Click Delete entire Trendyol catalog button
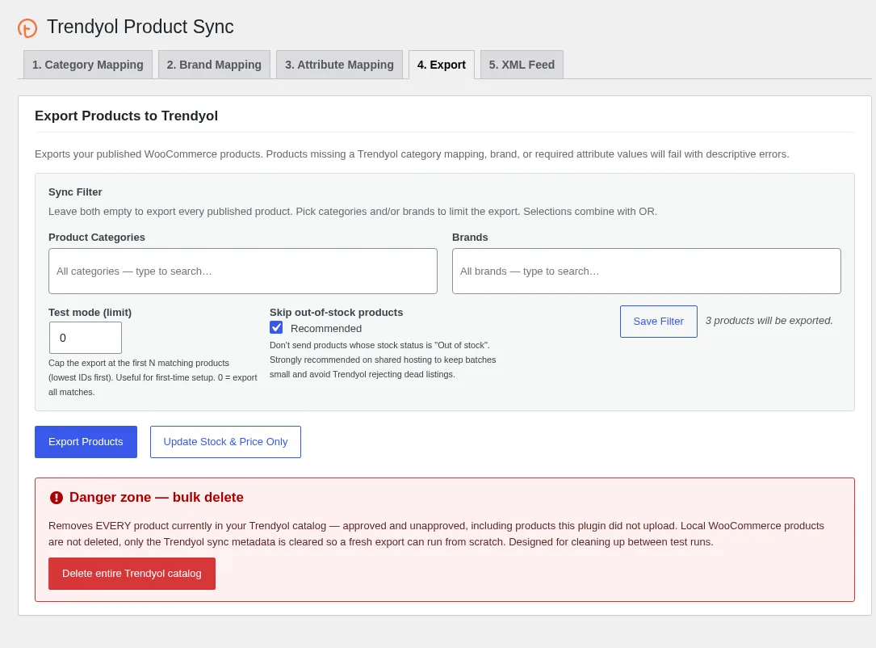Viewport: 876px width, 648px height. pyautogui.click(x=132, y=574)
